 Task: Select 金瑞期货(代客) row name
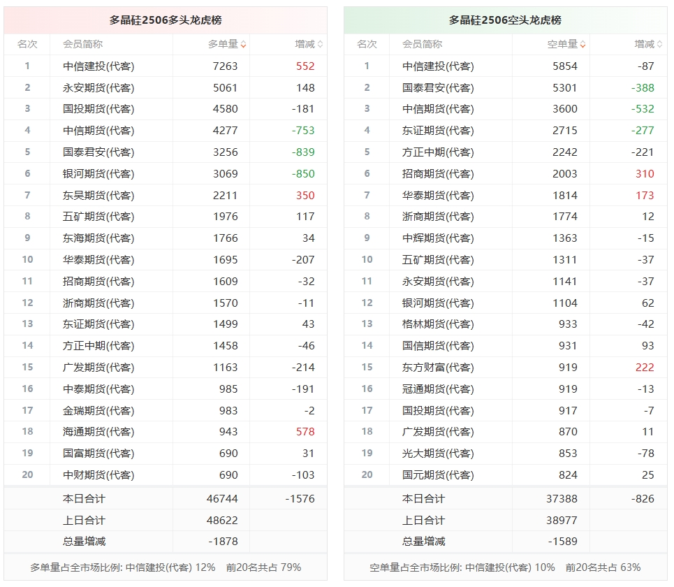[x=98, y=411]
